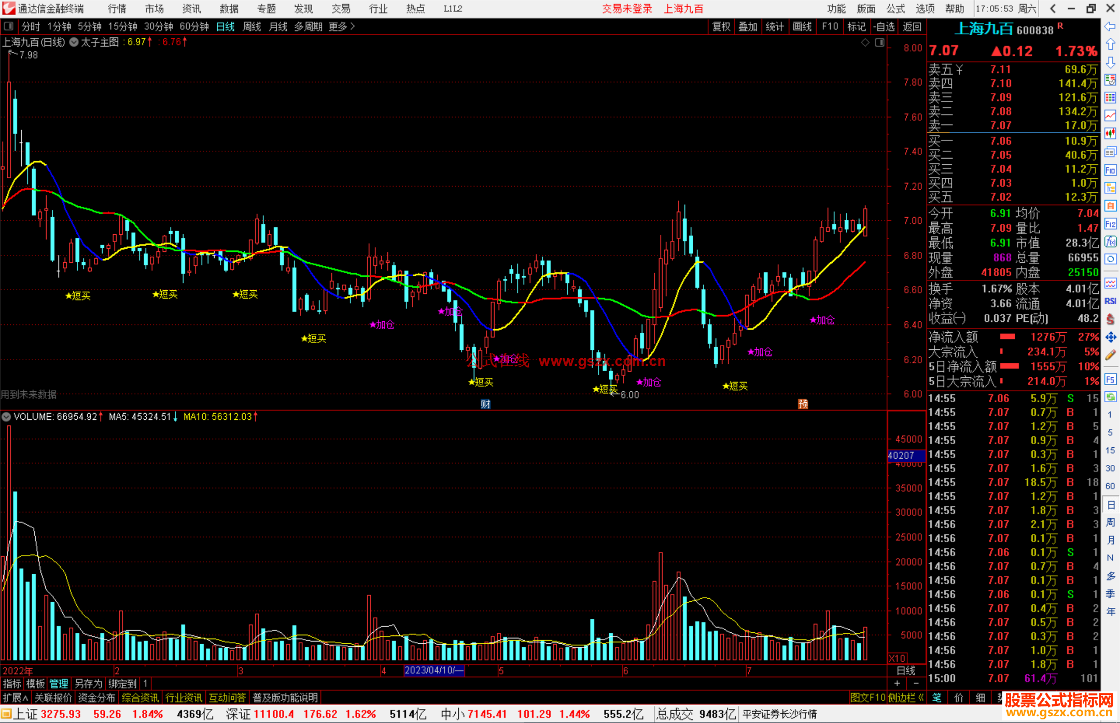The image size is (1120, 723).
Task: Click the 叠加 button
Action: click(x=748, y=26)
